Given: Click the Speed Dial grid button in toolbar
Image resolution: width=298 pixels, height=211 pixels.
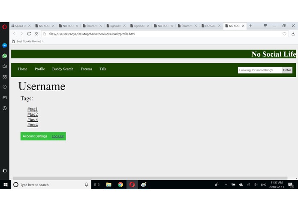Looking at the screenshot, I should (x=36, y=34).
